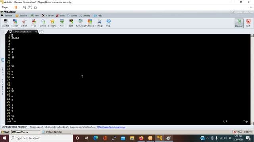Open the Settings menu
The height and width of the screenshot is (142, 254).
(85, 15)
